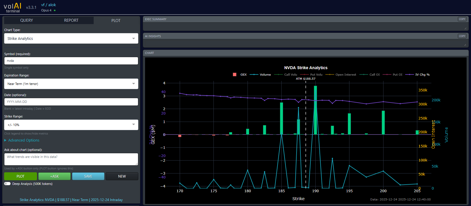Click the green GEX bar at strike 195
Screen dimensions: 471x206
349,124
